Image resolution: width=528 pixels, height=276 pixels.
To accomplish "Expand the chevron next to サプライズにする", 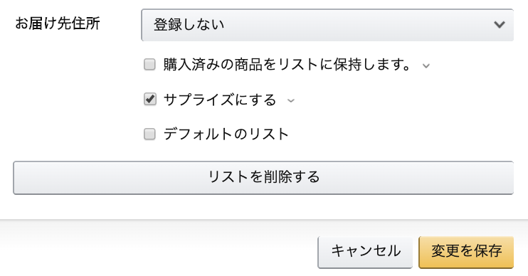I will click(x=291, y=100).
